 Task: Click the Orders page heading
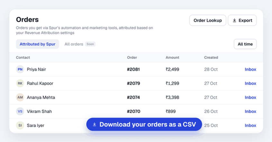pos(27,20)
